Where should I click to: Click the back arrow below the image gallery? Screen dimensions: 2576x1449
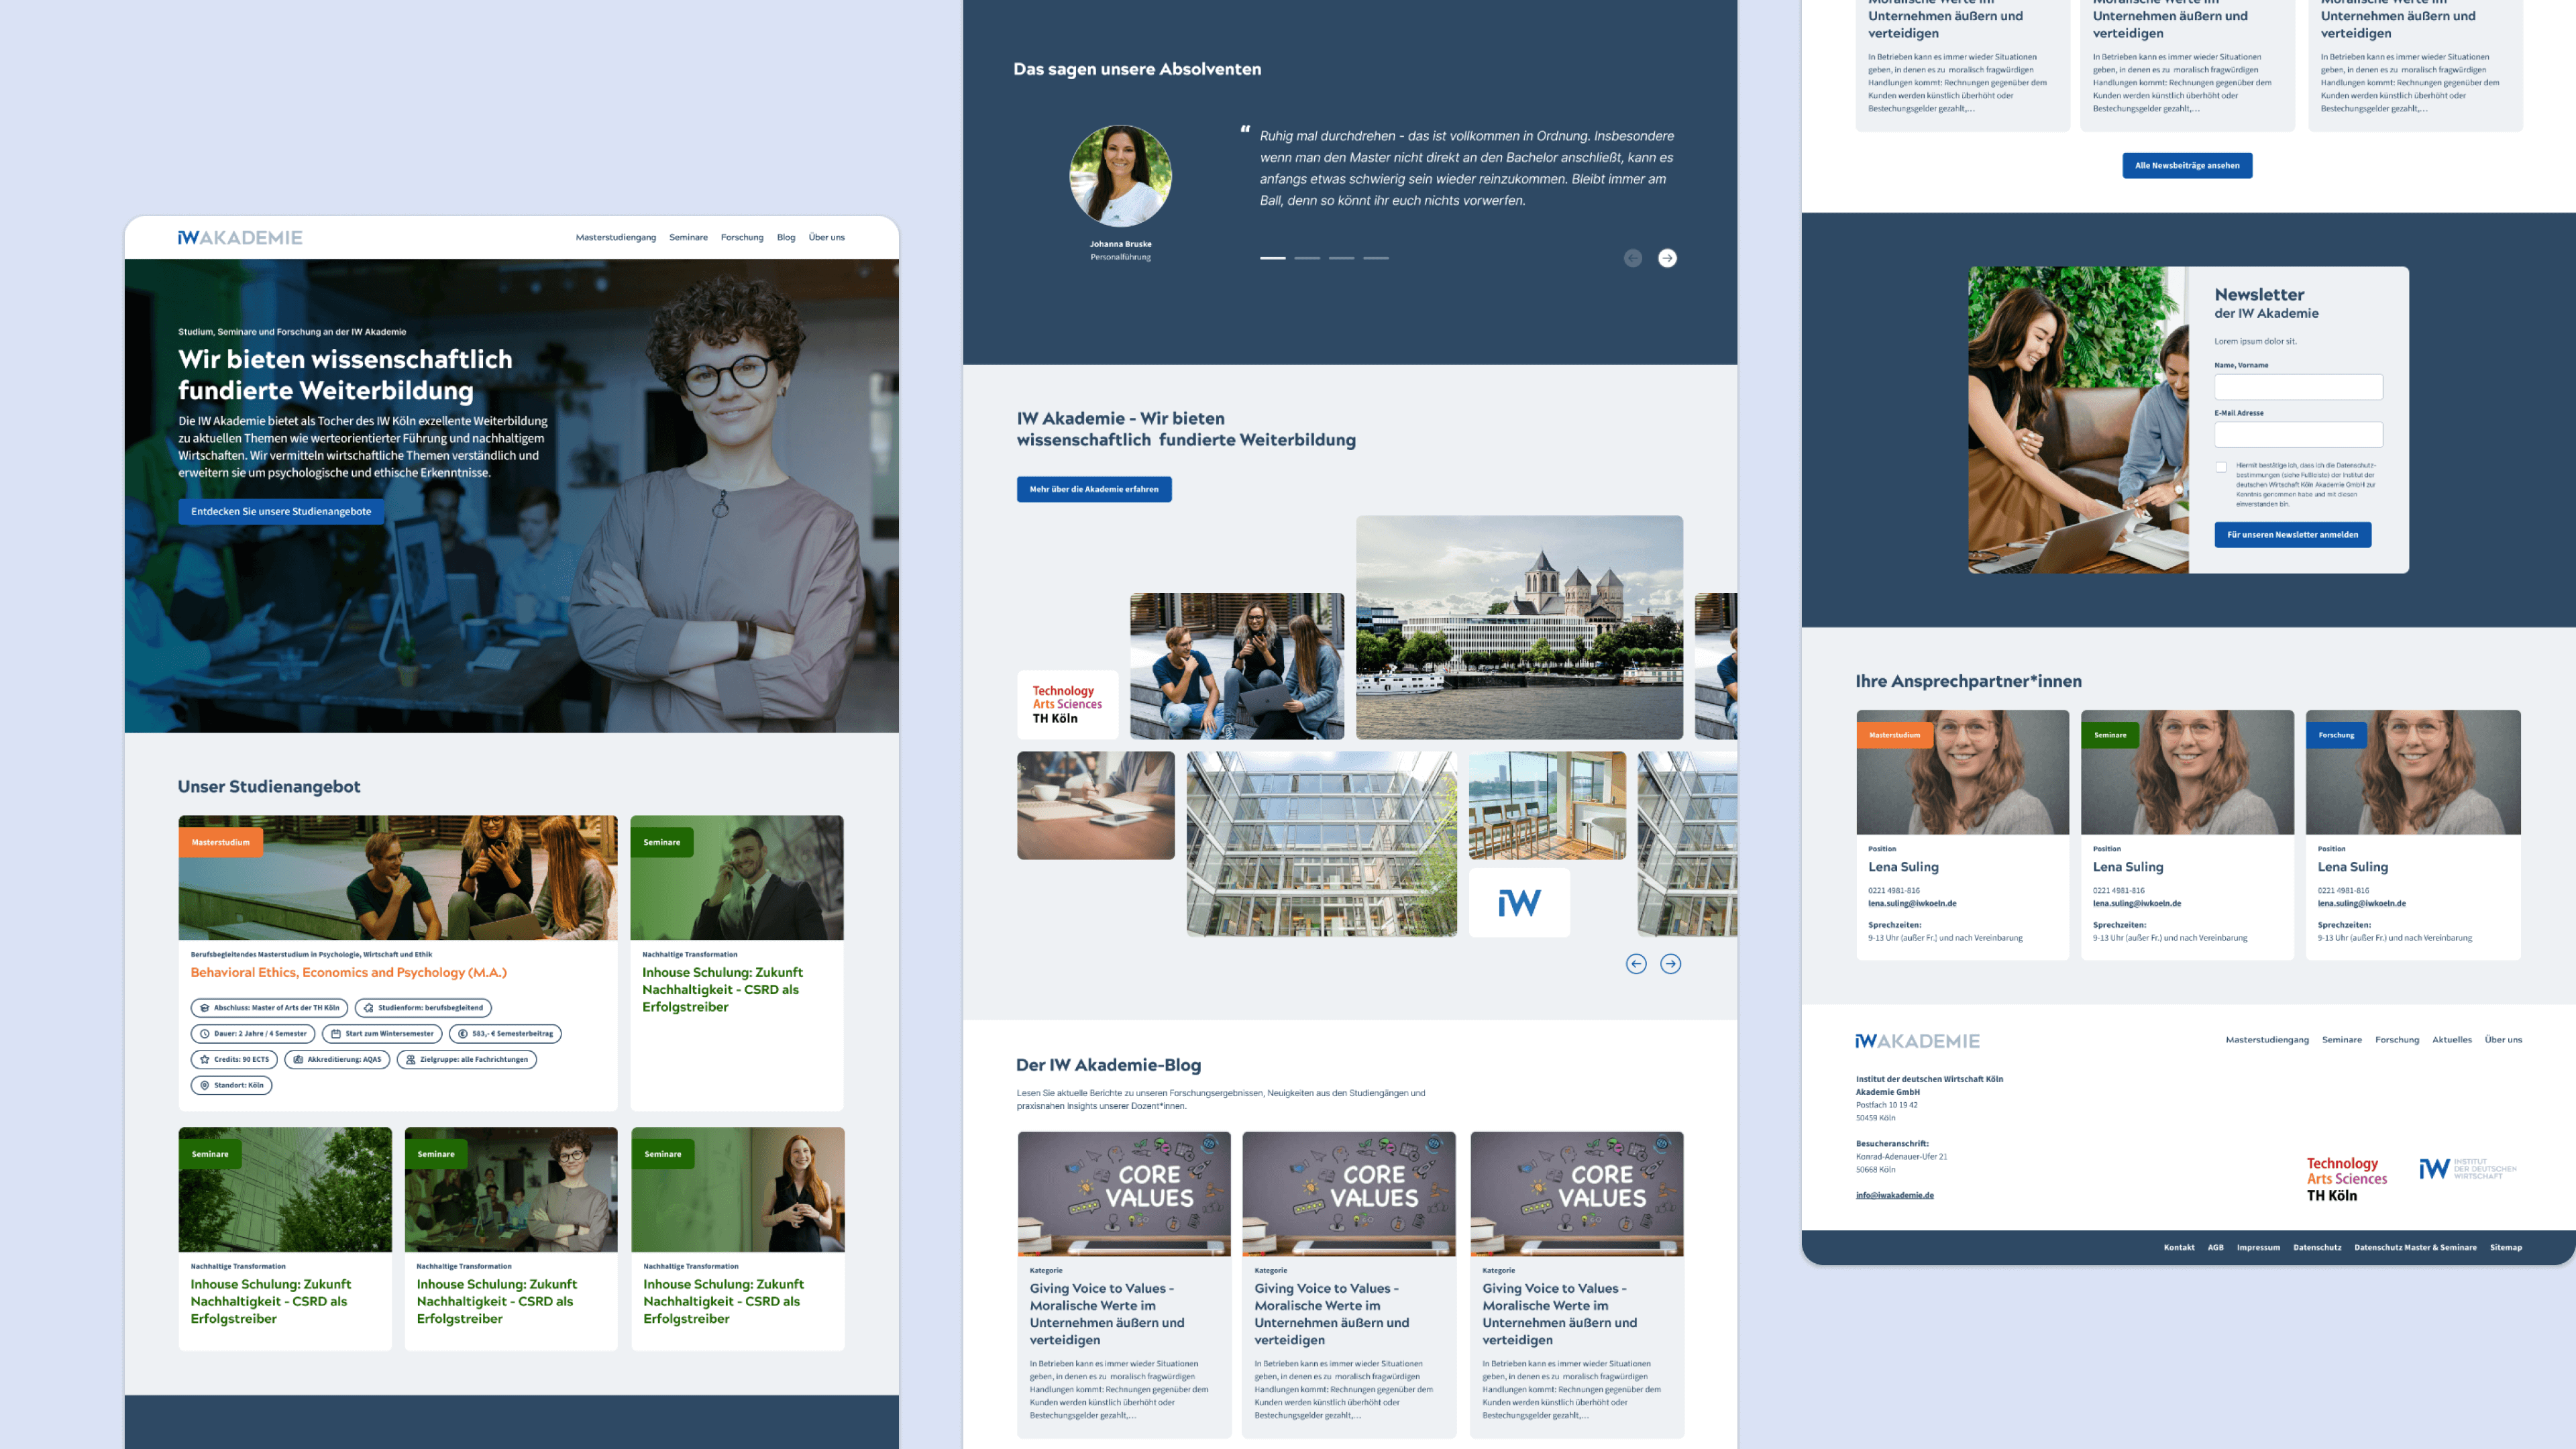(x=1637, y=963)
